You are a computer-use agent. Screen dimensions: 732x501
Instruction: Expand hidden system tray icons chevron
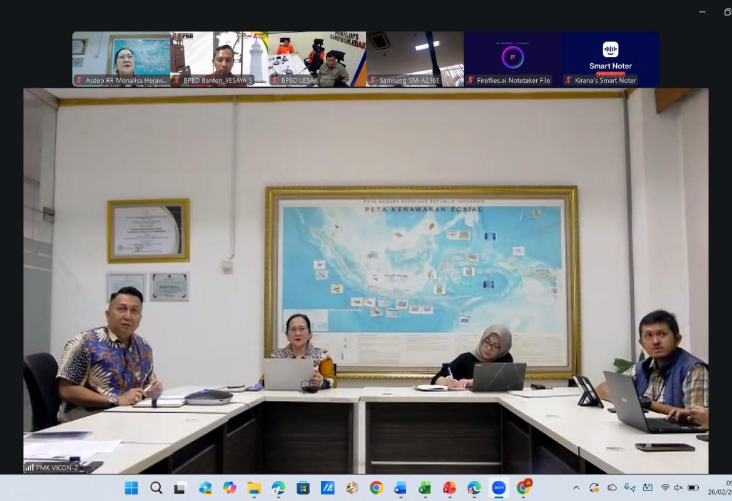click(576, 488)
